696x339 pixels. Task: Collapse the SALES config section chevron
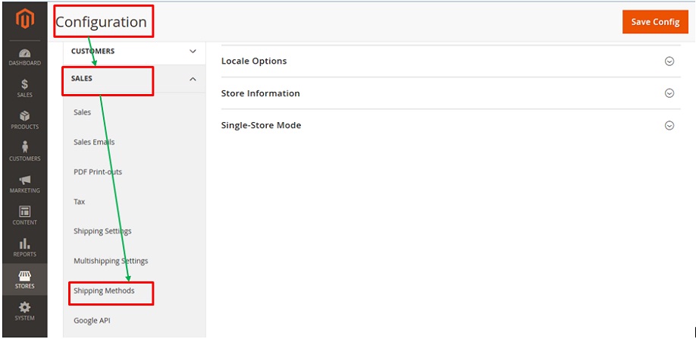click(193, 79)
